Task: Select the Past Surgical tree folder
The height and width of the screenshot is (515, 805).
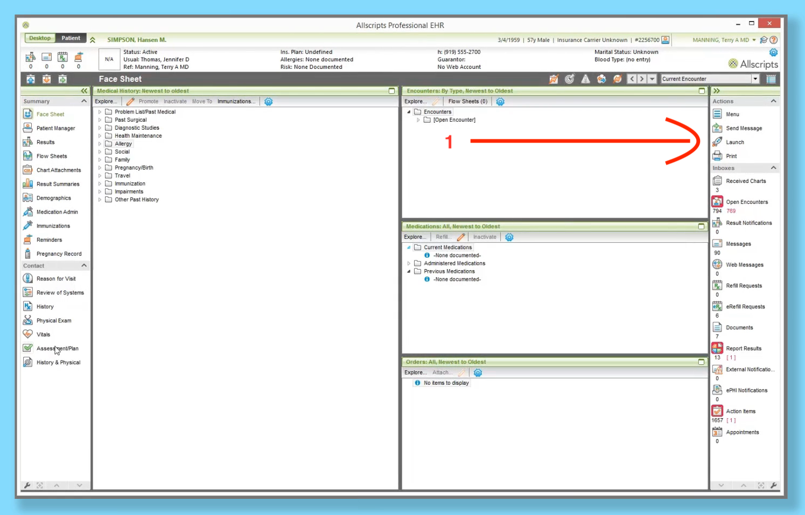Action: coord(130,120)
